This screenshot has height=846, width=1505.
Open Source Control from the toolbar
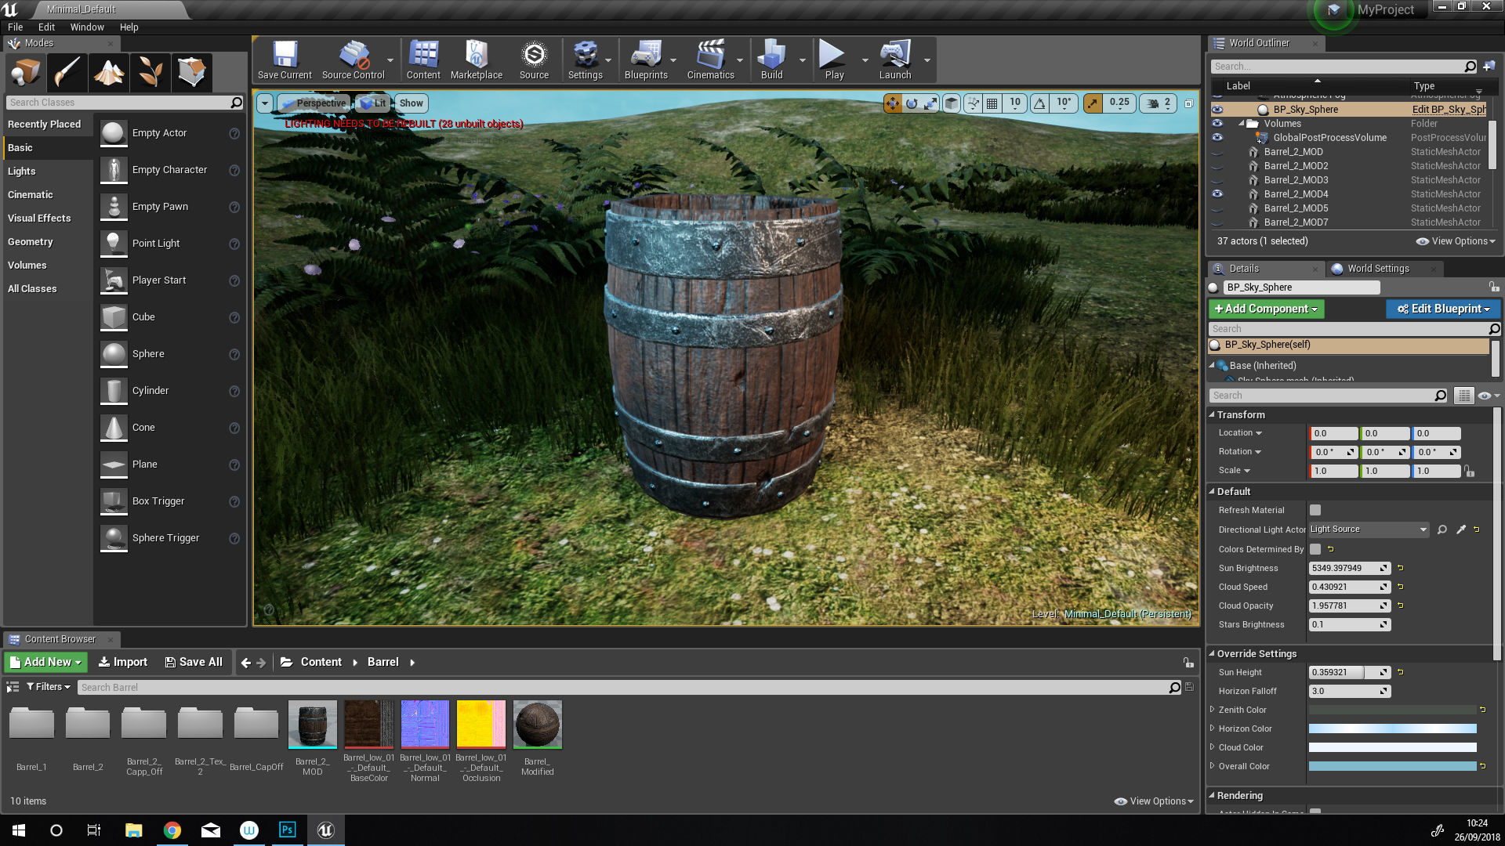coord(354,60)
